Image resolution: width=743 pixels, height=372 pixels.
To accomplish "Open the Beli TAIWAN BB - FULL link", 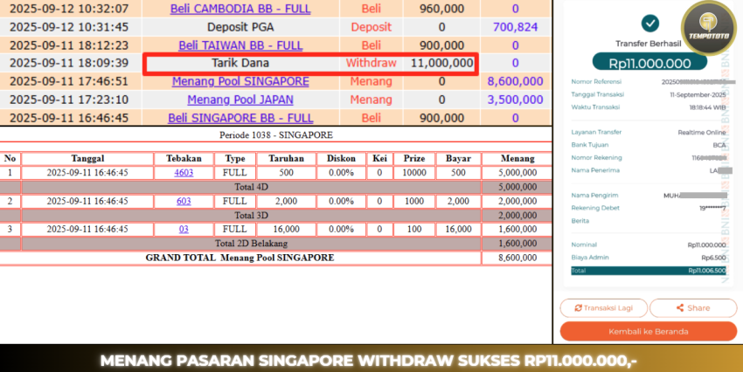I will [x=240, y=45].
